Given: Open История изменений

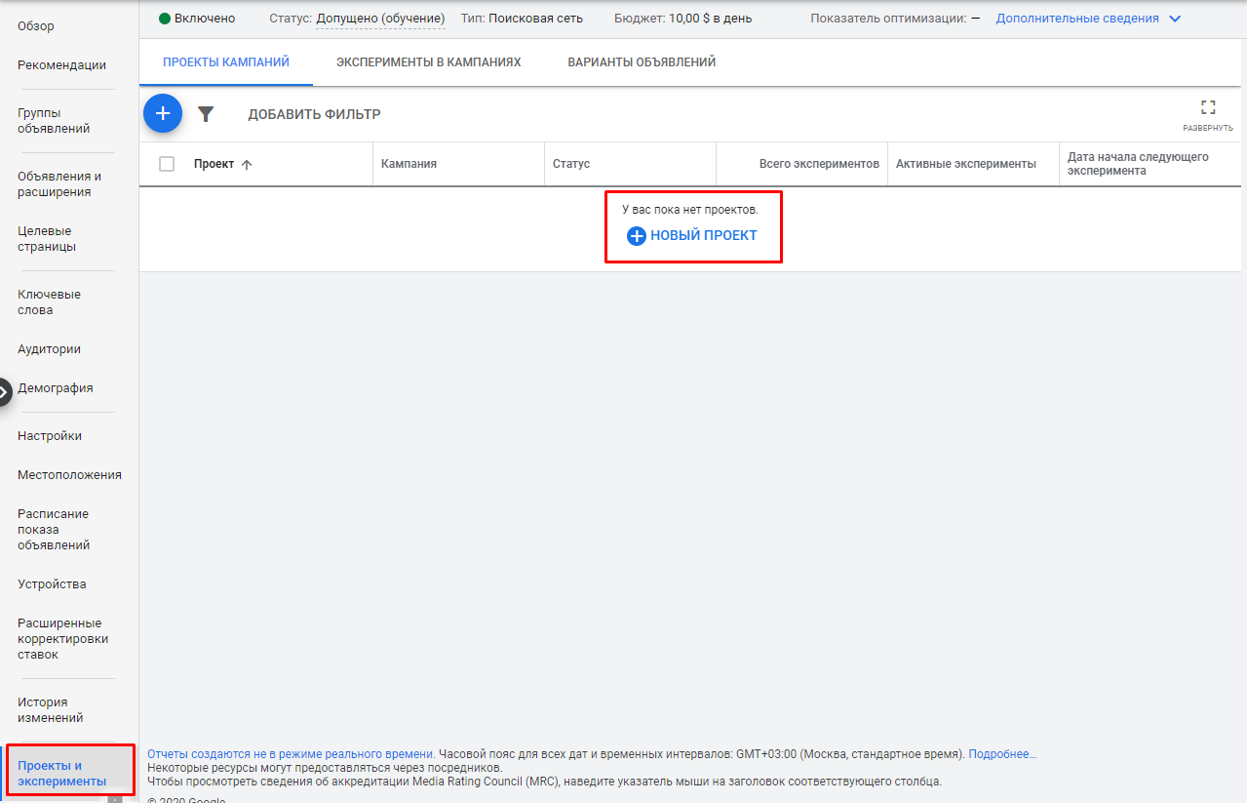Looking at the screenshot, I should (51, 710).
